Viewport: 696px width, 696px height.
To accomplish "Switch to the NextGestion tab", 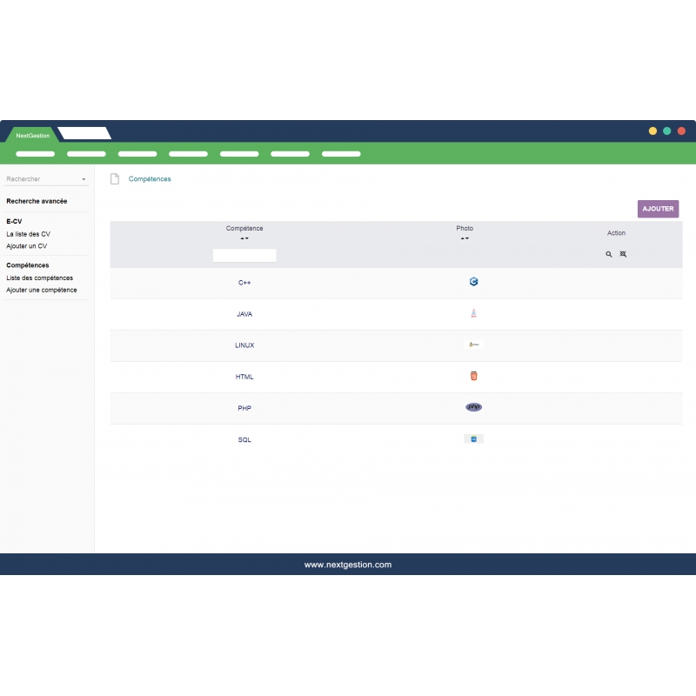I will pyautogui.click(x=32, y=135).
